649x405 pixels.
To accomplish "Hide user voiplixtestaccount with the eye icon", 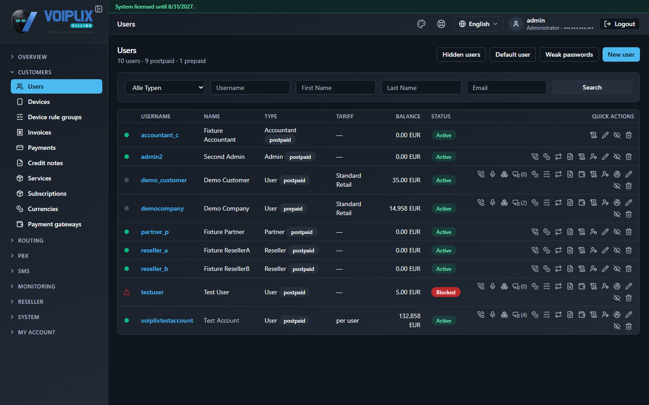I will point(617,326).
